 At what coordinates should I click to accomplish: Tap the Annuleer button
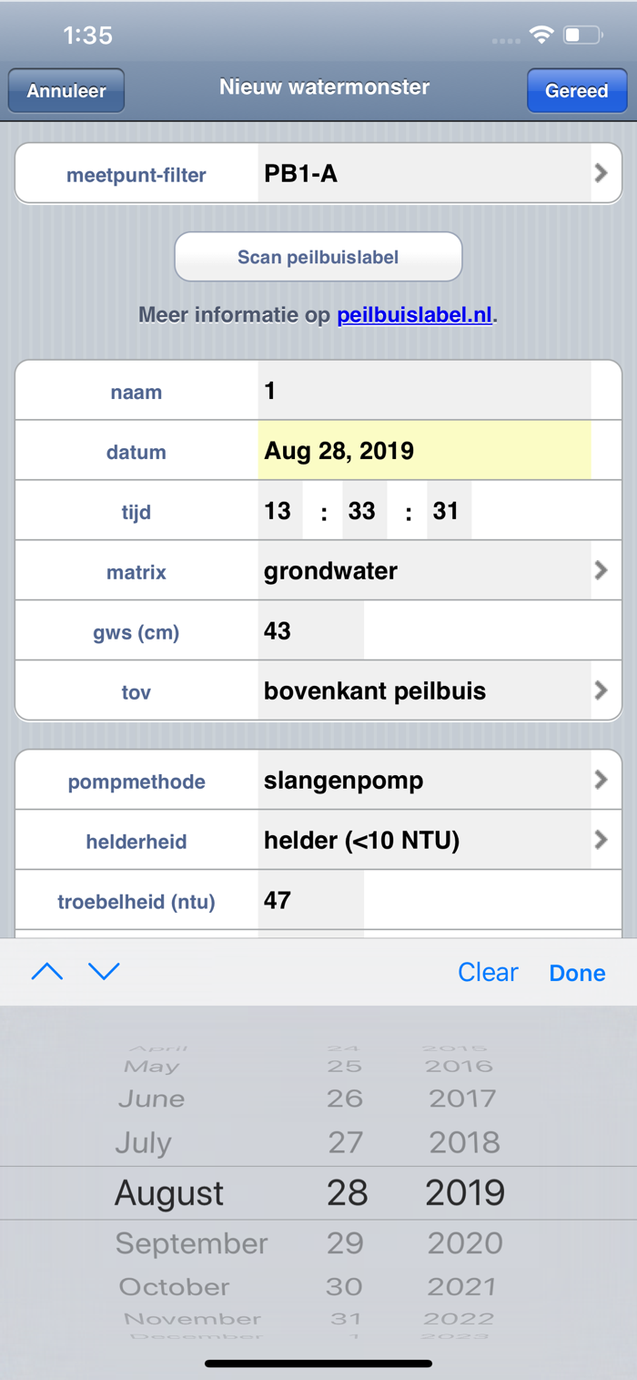click(x=66, y=91)
